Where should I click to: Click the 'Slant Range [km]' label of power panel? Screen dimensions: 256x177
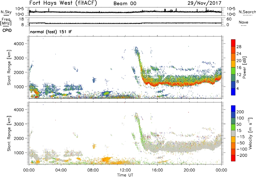click(9, 67)
